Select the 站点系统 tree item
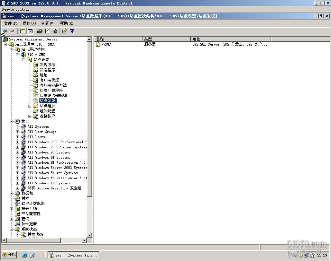This screenshot has height=261, width=331. [x=48, y=101]
